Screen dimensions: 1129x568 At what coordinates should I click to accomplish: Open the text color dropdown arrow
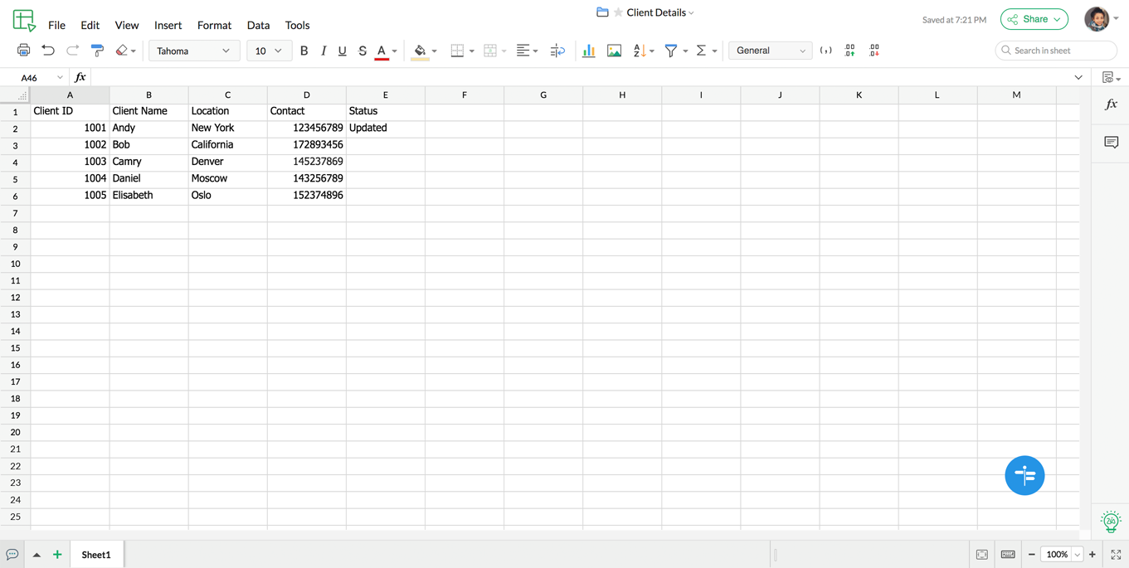click(395, 51)
